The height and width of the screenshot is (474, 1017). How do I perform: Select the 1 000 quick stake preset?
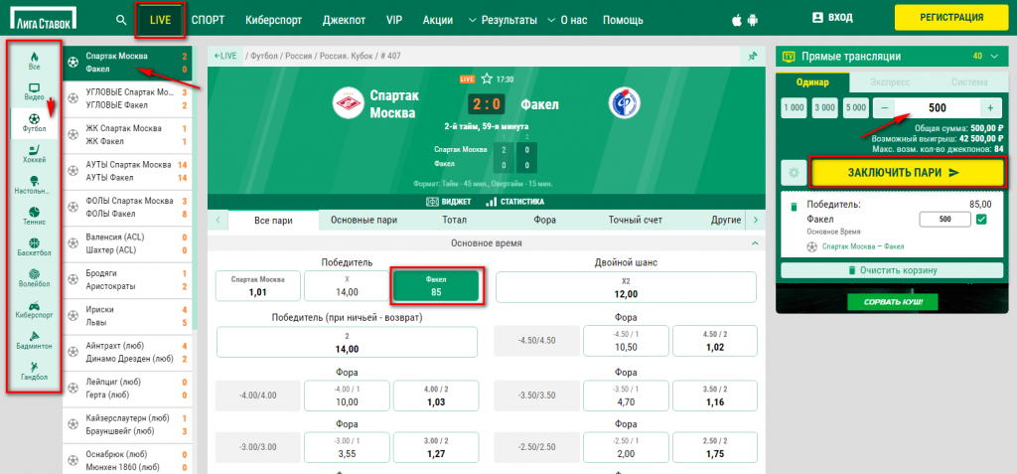tap(795, 107)
